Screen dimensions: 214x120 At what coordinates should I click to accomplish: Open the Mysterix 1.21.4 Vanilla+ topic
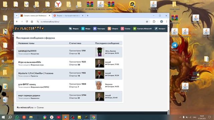coord(36,73)
